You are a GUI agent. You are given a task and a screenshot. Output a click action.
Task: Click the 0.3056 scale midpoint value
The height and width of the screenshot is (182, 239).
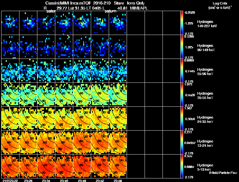[x=190, y=119]
